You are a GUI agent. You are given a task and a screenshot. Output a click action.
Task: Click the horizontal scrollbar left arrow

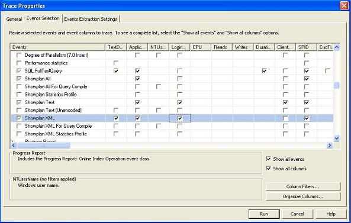click(14, 146)
